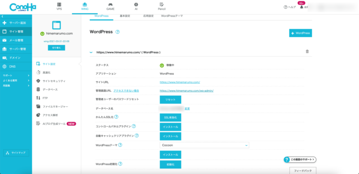
Task: Click the 稼働中 status indicator icon
Action: 162,65
